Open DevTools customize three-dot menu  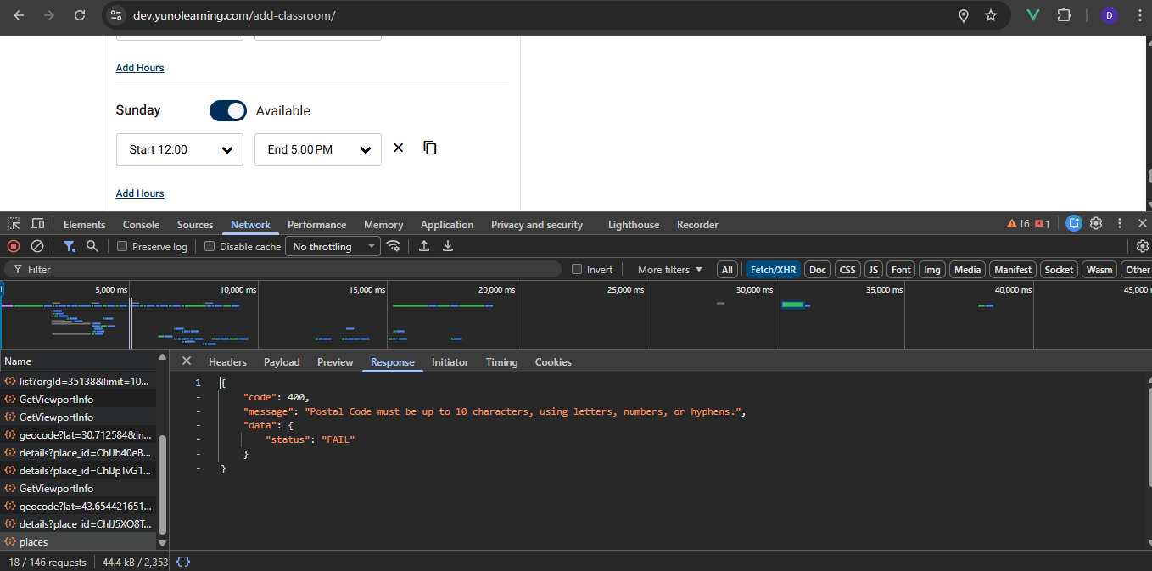point(1120,224)
